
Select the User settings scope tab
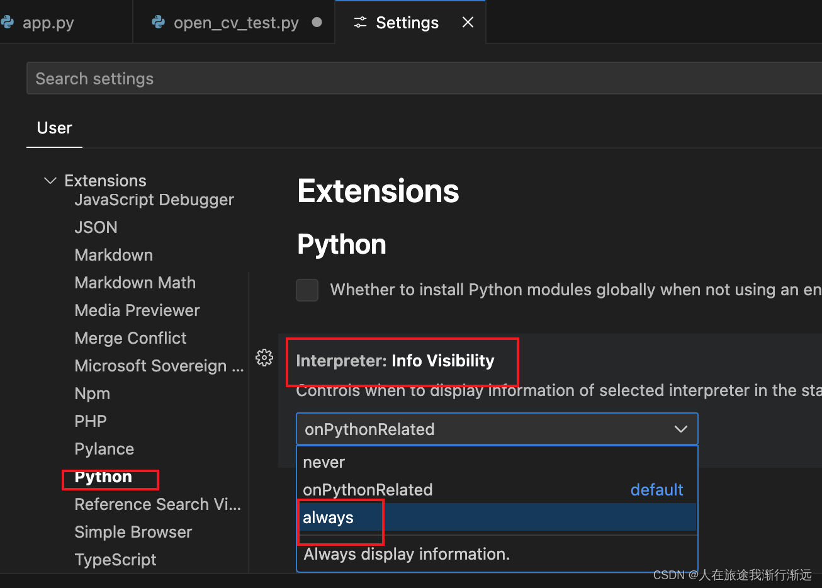click(54, 128)
